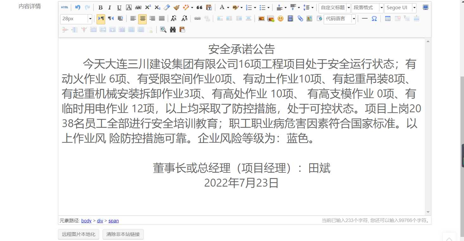
Task: Run auto typesetting with the wand icon
Action: pyautogui.click(x=186, y=8)
